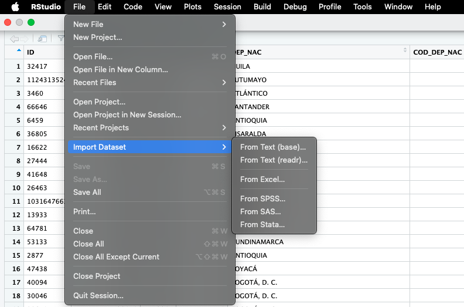Open the Profile menu
The image size is (464, 307).
click(x=330, y=6)
